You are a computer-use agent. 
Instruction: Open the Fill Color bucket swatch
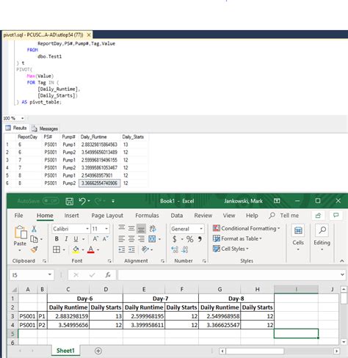coord(76,249)
